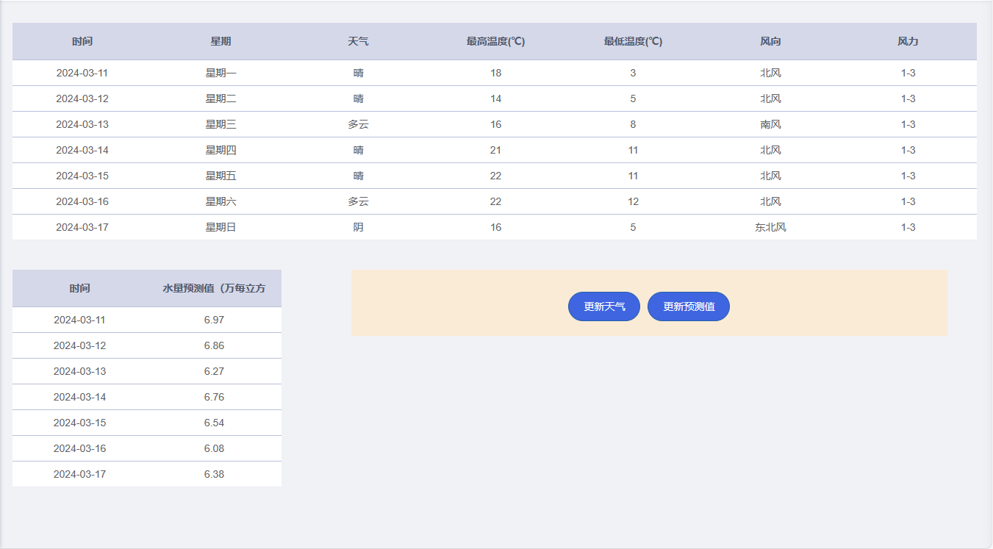Click 时间 header in the weather table
Viewport: 993px width, 549px height.
[x=82, y=41]
